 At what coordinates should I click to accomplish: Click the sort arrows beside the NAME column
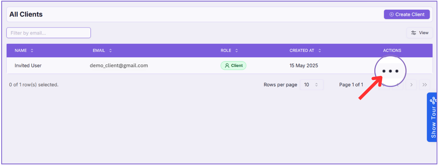point(32,51)
